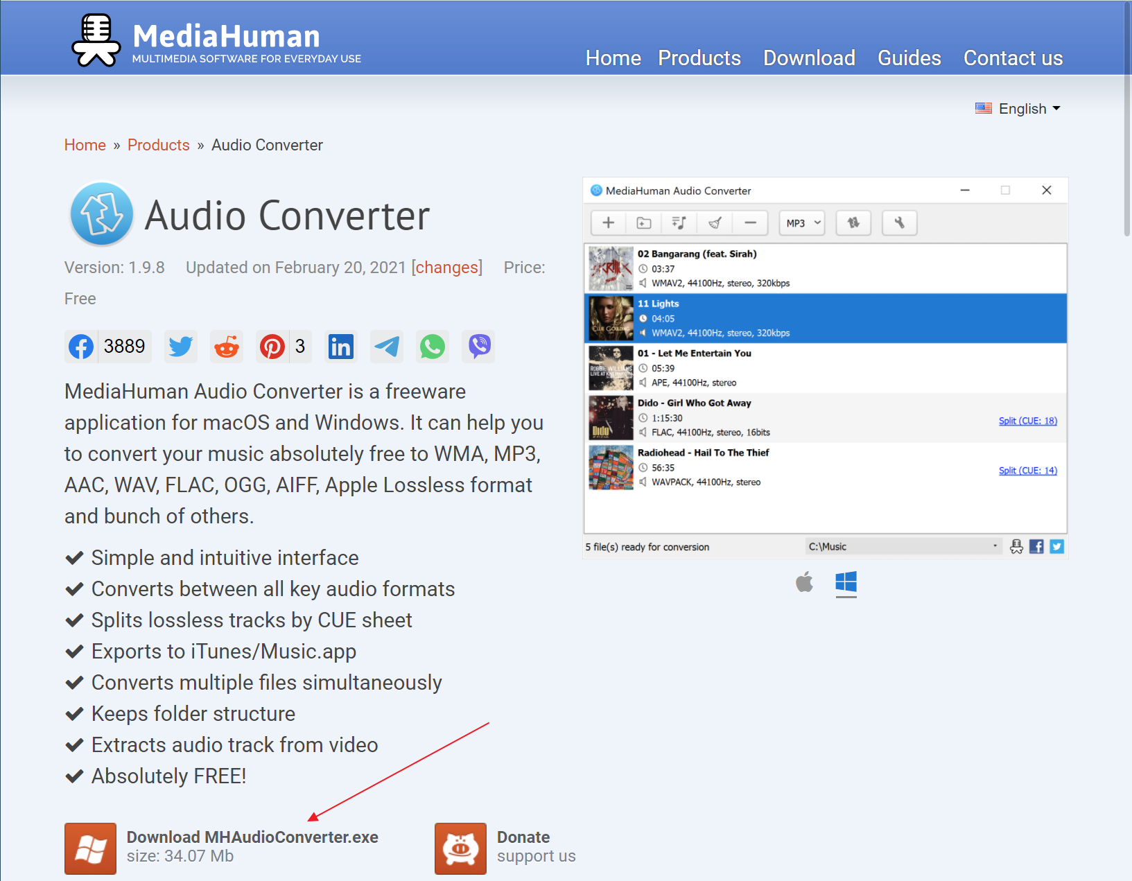Click Radiohead album cover thumbnail
This screenshot has height=881, width=1132.
point(611,468)
